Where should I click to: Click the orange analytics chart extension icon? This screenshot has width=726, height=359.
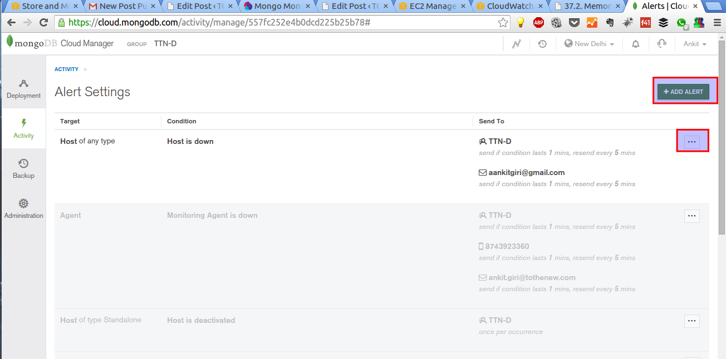coord(592,23)
